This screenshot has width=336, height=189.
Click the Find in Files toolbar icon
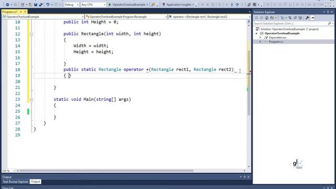[x=153, y=5]
